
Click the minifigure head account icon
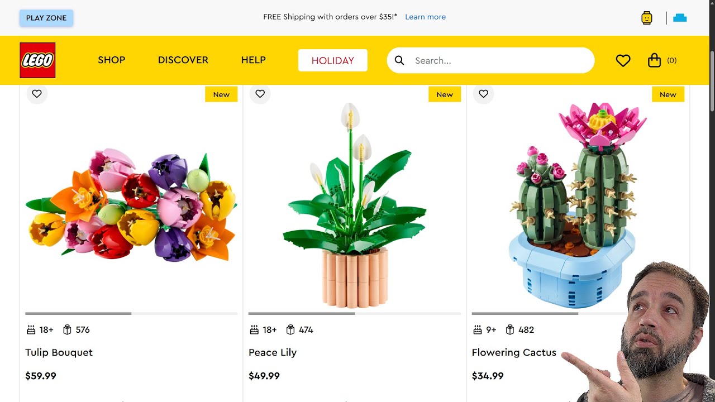point(647,18)
